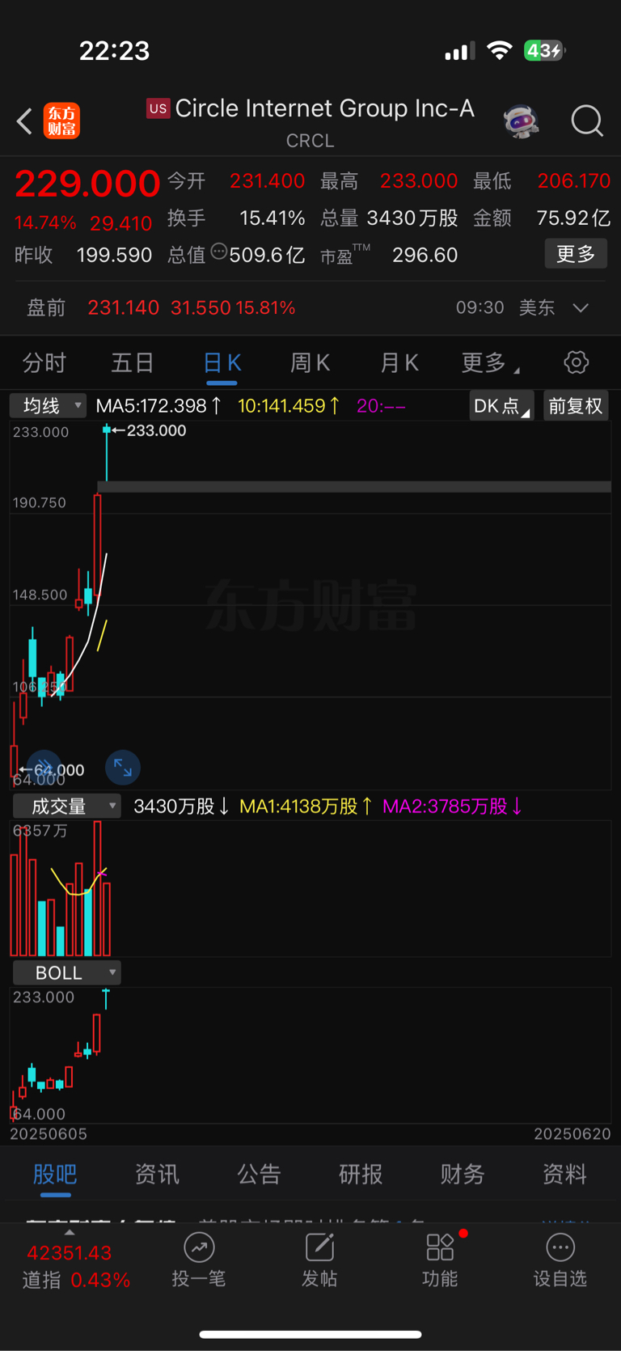
Task: Open the 东方财富 orange logo
Action: pos(61,121)
